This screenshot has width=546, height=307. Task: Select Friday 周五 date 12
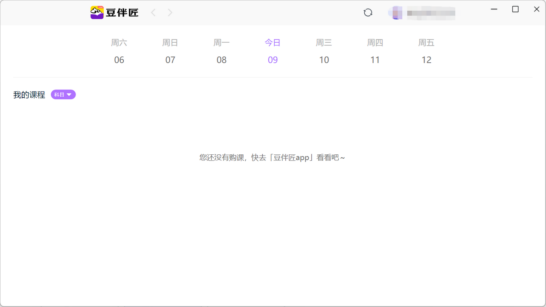click(x=426, y=51)
